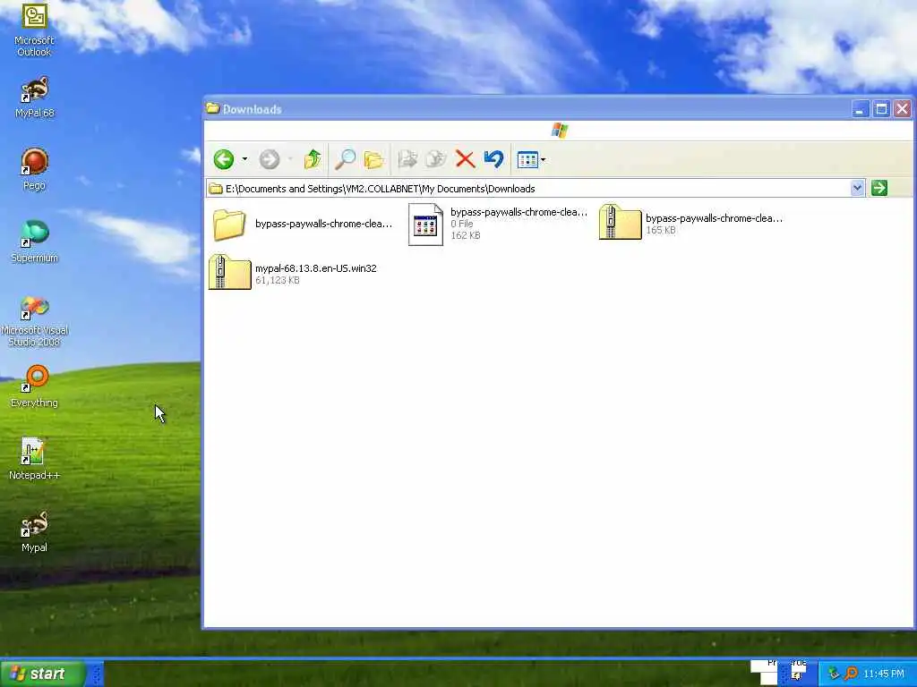The width and height of the screenshot is (917, 687).
Task: Go up one folder level
Action: click(313, 159)
